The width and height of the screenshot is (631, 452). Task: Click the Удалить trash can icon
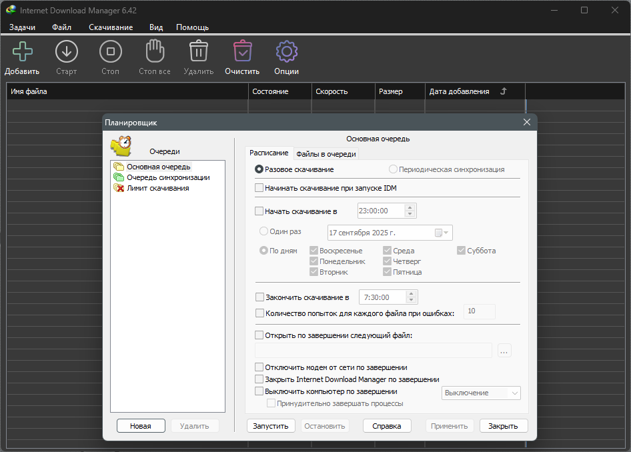[199, 51]
